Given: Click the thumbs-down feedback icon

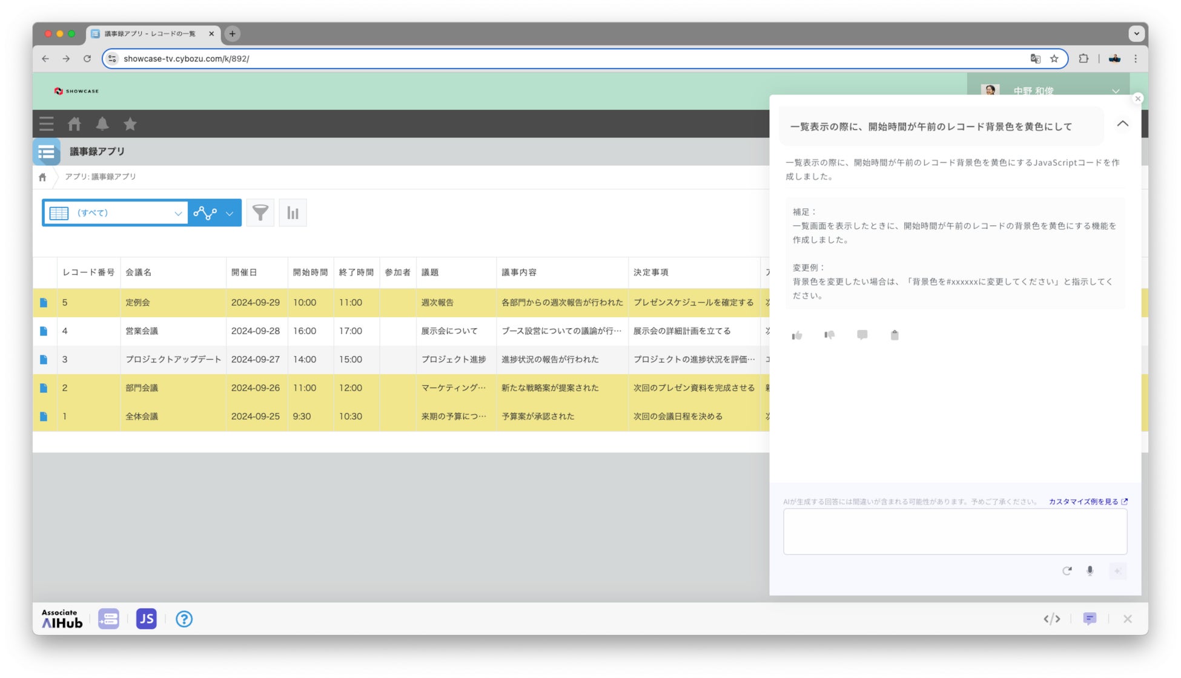Looking at the screenshot, I should click(829, 335).
